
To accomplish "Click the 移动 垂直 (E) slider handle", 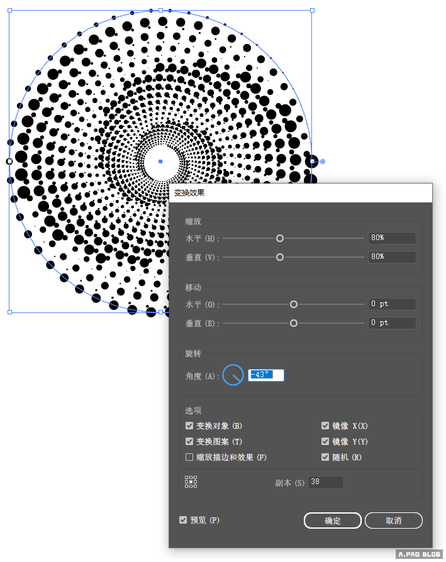I will [x=293, y=323].
